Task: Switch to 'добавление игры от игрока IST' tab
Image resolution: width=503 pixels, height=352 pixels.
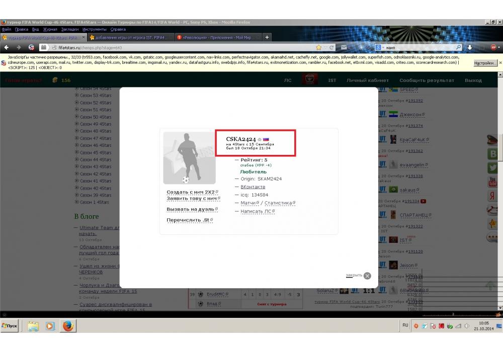Action: [x=131, y=38]
